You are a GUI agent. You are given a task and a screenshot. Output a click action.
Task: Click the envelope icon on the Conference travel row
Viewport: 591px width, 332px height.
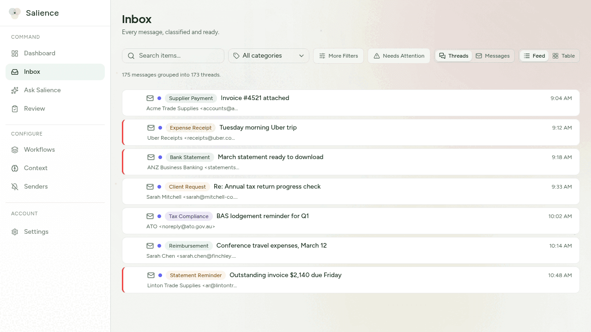click(150, 246)
